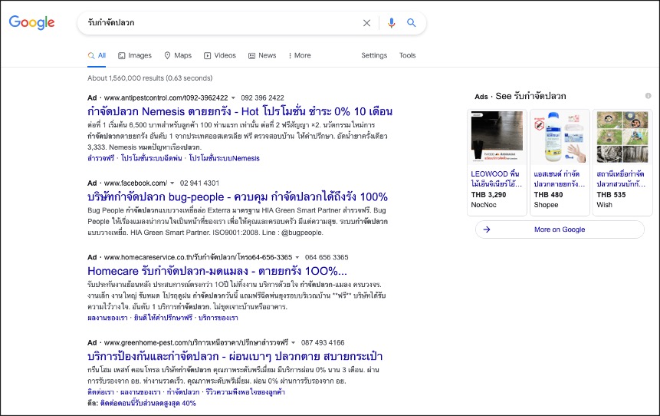Open the Wish termite bait station image
660x416 pixels.
pyautogui.click(x=622, y=137)
